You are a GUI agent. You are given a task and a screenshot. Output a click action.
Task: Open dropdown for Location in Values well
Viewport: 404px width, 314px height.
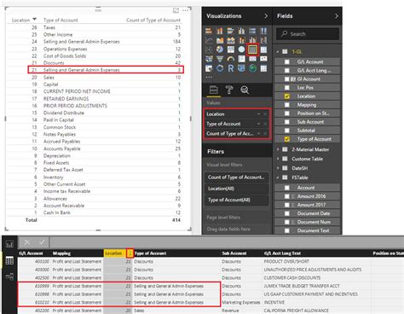258,114
